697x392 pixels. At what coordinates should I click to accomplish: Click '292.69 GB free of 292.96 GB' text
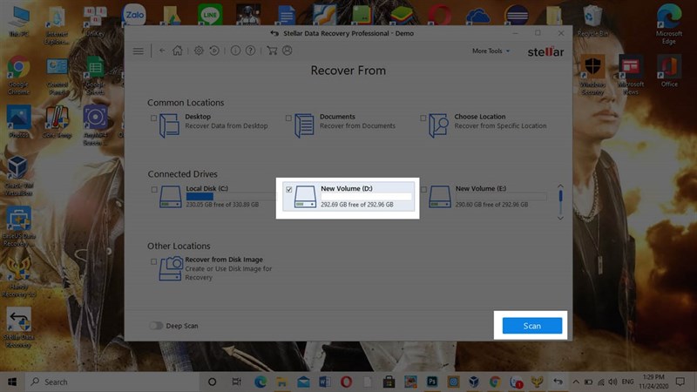(x=357, y=205)
